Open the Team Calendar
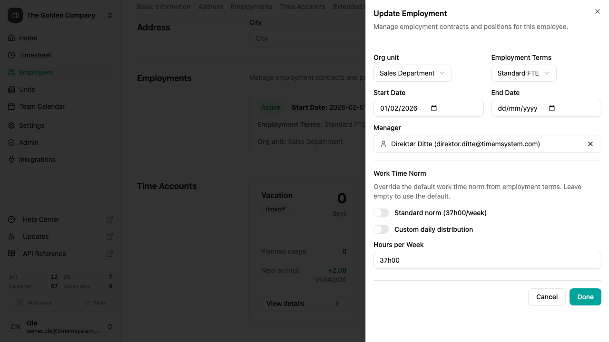The width and height of the screenshot is (609, 342). tap(43, 106)
